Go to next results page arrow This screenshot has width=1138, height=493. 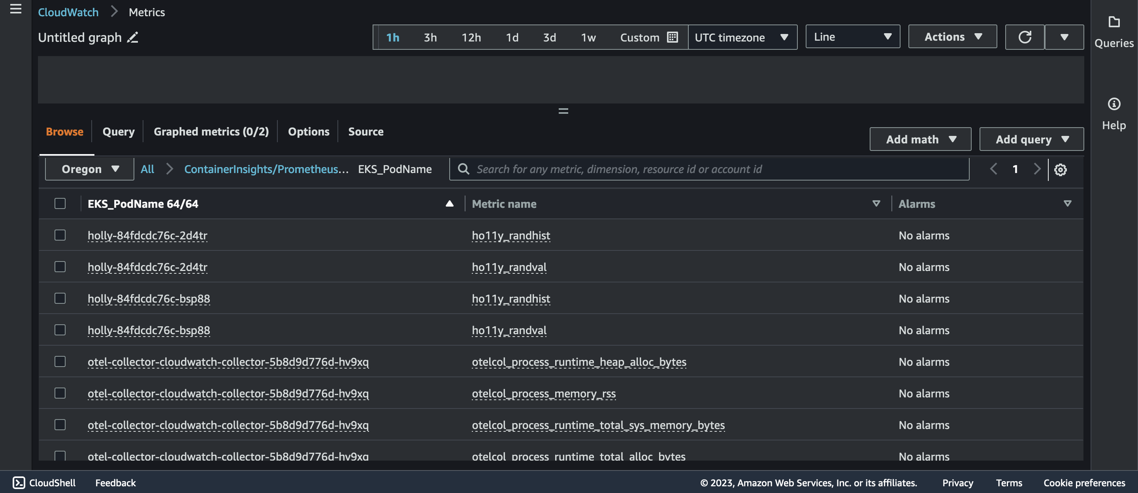pos(1037,169)
